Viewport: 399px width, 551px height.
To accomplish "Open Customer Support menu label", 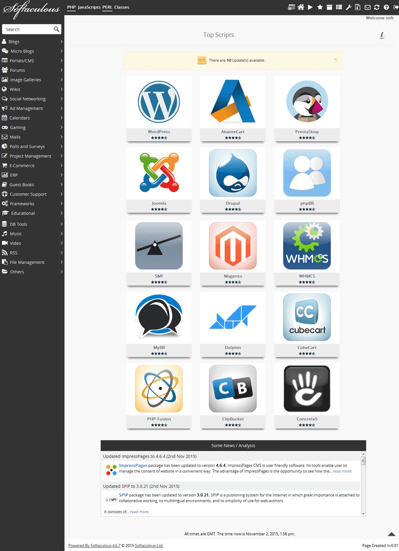I will (28, 194).
